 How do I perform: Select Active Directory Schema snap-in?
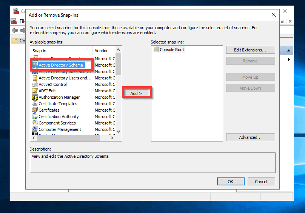[x=61, y=65]
